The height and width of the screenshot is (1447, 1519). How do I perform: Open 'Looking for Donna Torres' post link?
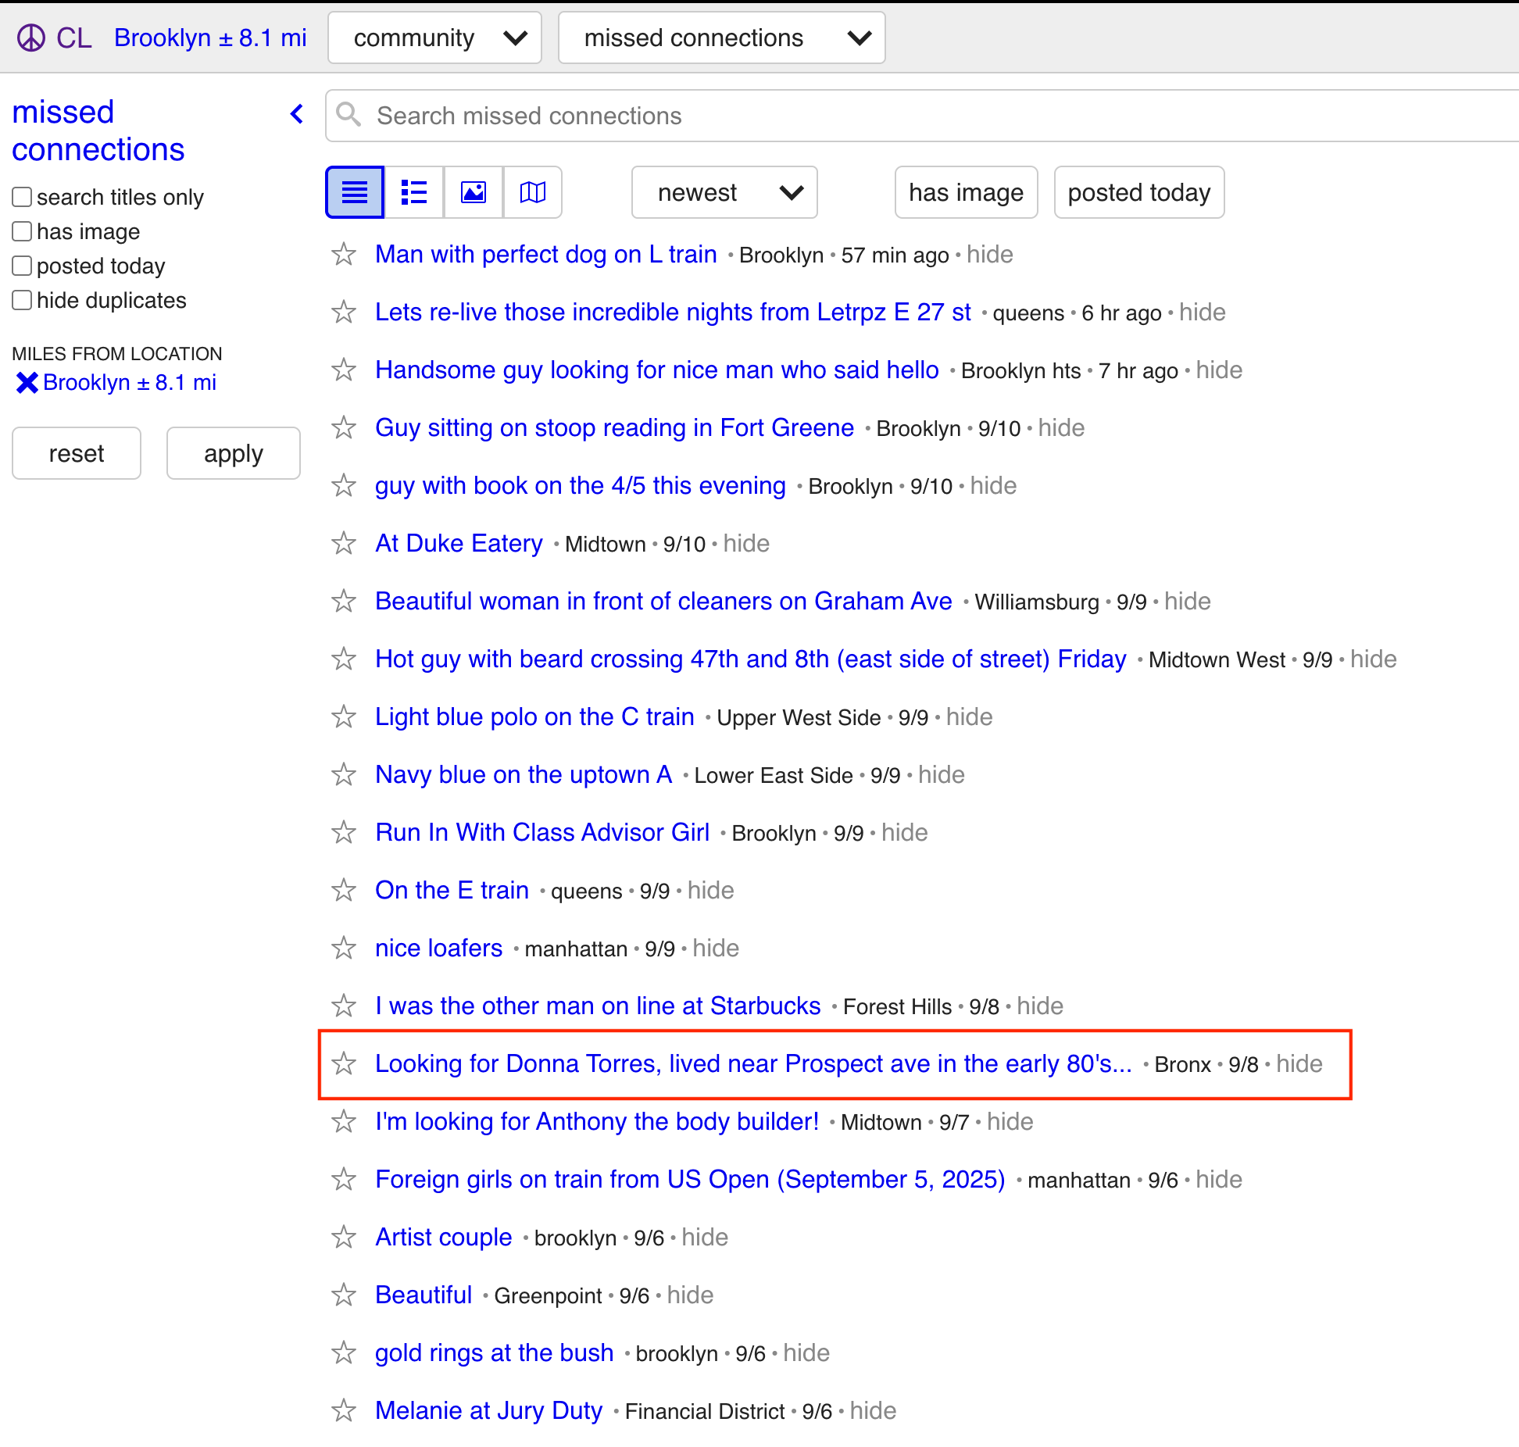coord(752,1064)
